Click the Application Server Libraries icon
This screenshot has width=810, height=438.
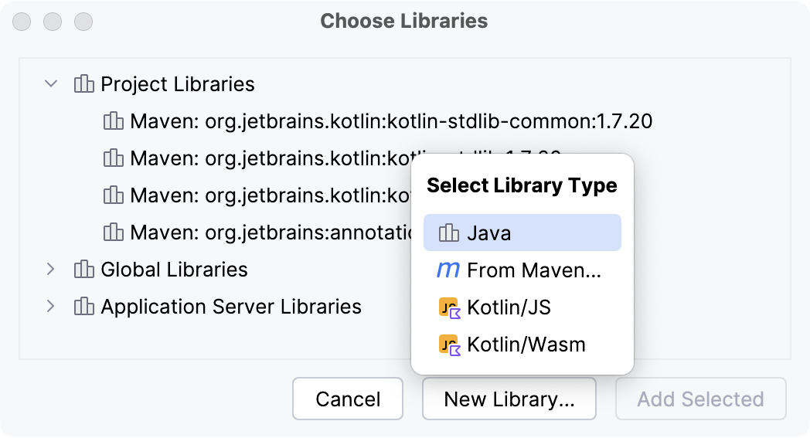tap(83, 307)
